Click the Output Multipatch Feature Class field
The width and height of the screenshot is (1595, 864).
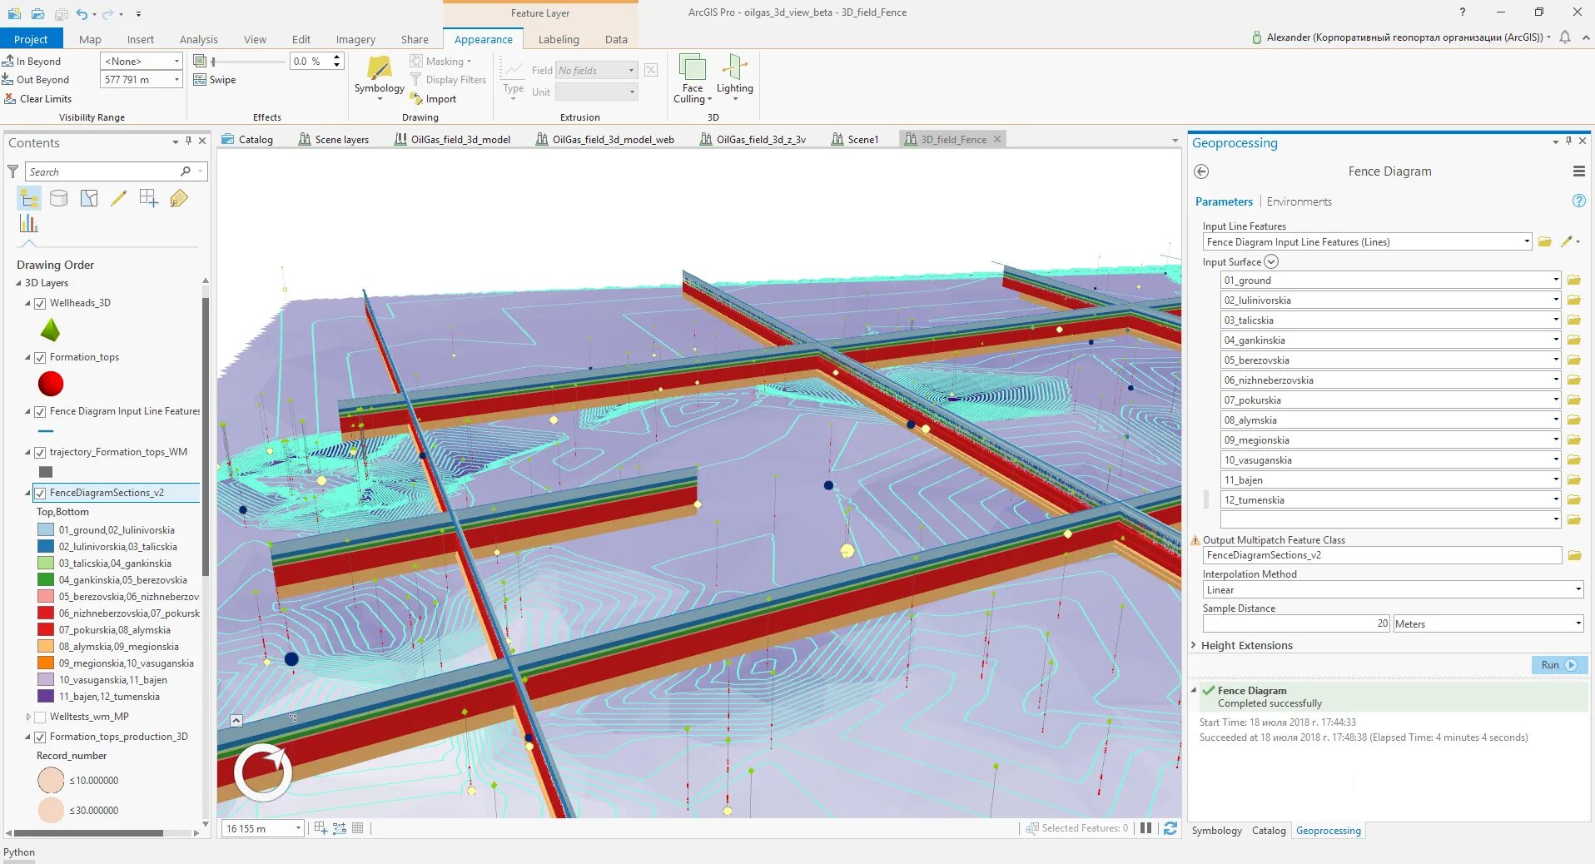[1382, 555]
